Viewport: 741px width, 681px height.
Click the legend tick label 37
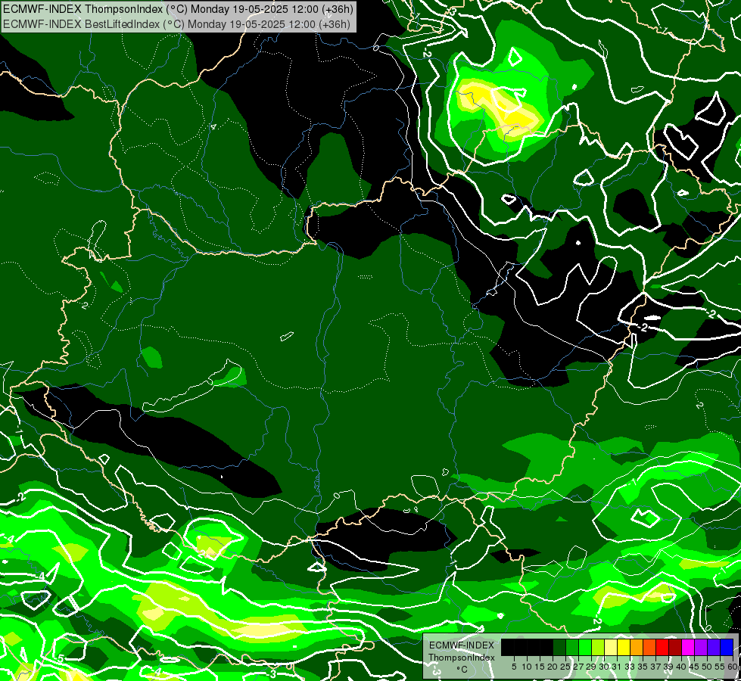pos(656,667)
